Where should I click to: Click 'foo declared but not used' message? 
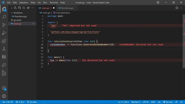pos(98,60)
